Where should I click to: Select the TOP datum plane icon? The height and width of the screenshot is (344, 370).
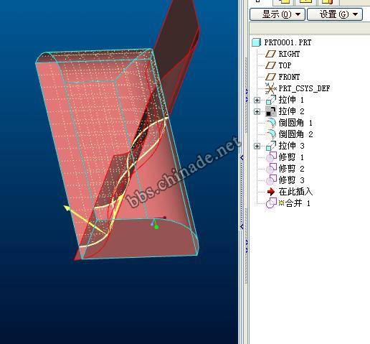pyautogui.click(x=270, y=65)
